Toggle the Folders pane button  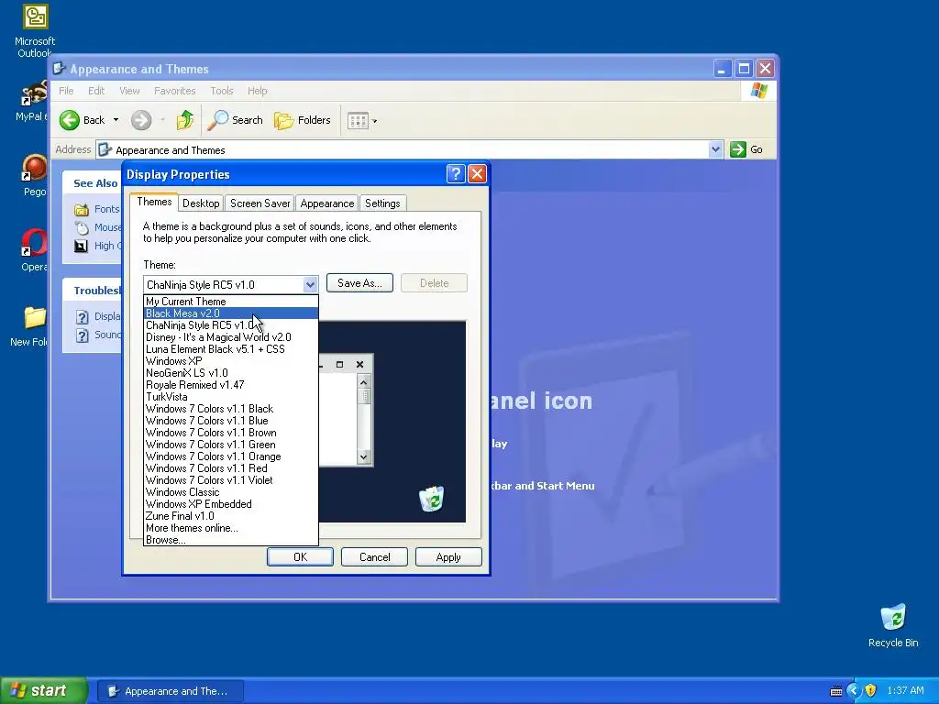point(303,120)
